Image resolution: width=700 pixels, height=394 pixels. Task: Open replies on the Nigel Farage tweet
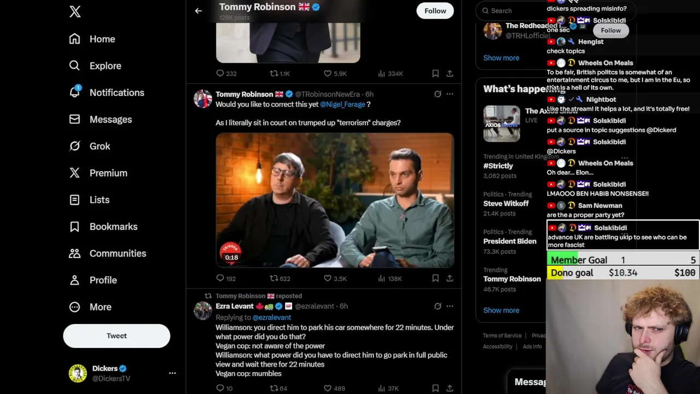(220, 279)
